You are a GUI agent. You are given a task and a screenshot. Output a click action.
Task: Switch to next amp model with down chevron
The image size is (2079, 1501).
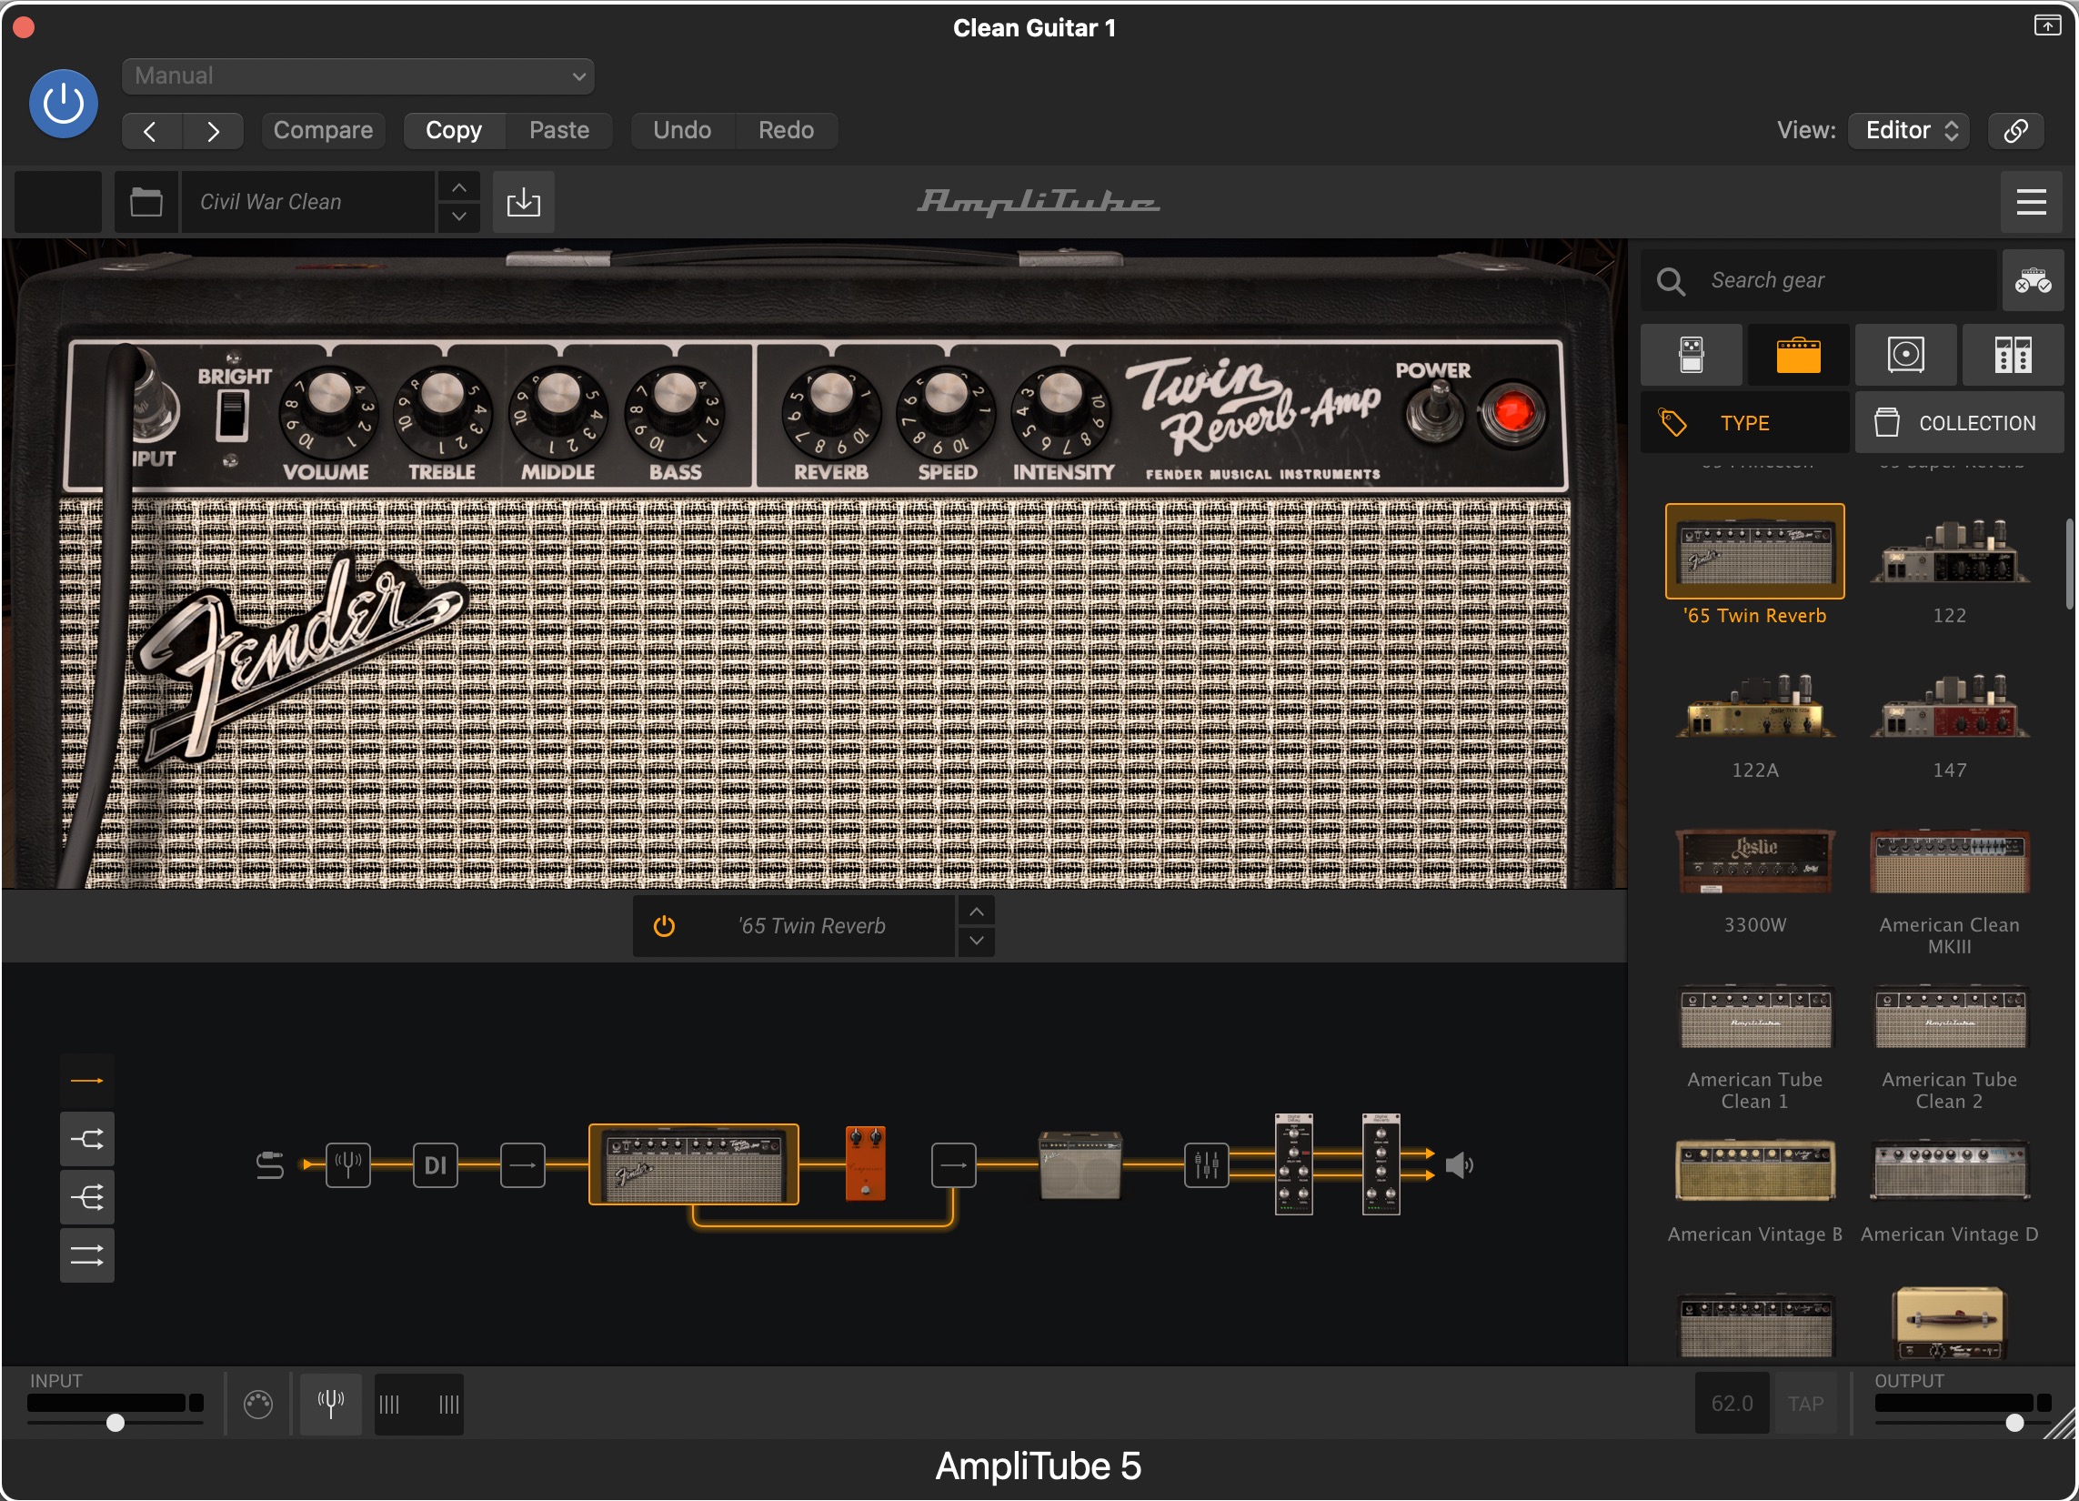977,942
